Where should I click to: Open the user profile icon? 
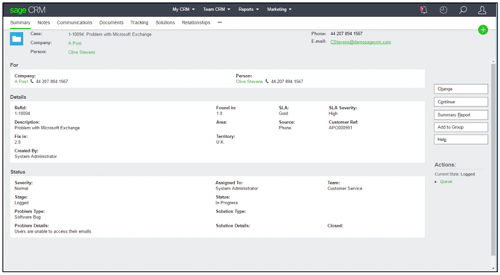482,10
